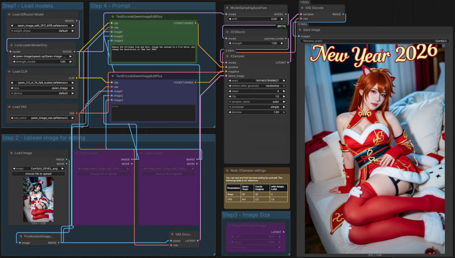Image resolution: width=455 pixels, height=258 pixels.
Task: Click the LATENT output port of KSampler
Action: click(x=288, y=63)
